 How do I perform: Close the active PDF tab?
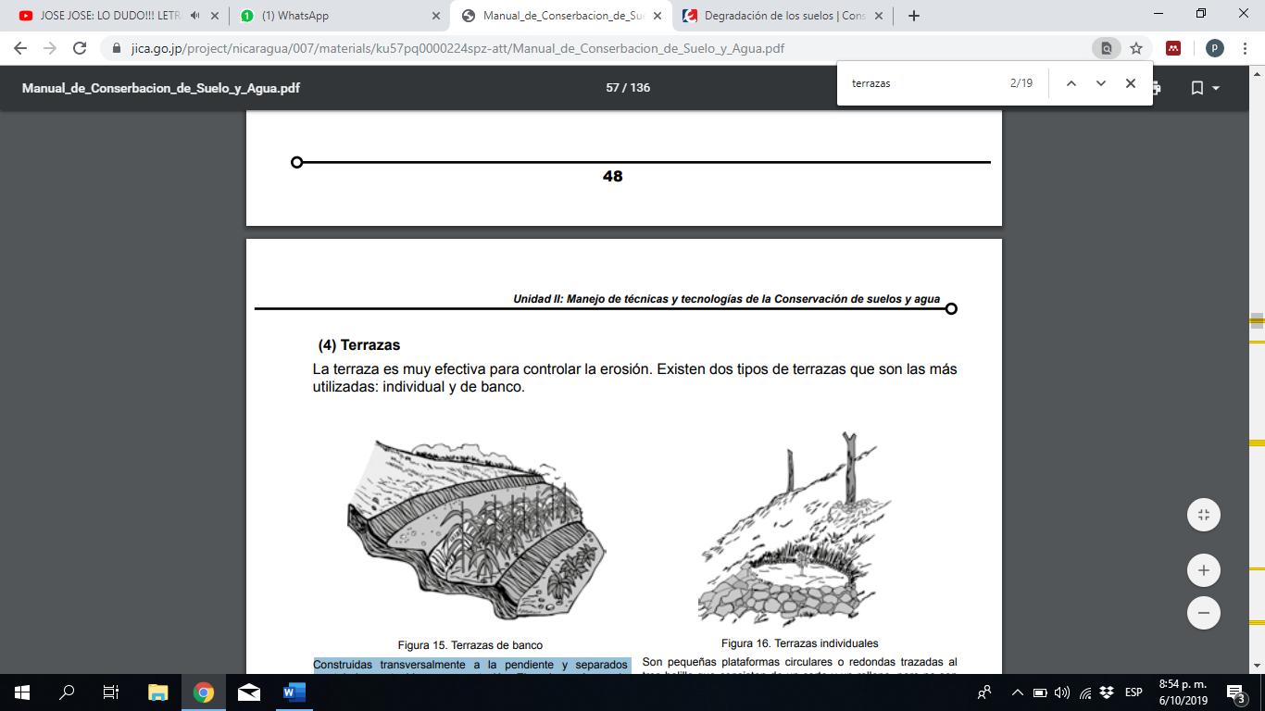[658, 16]
